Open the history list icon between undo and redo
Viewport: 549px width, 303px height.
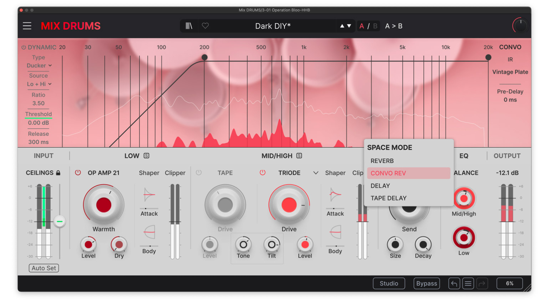(x=468, y=283)
